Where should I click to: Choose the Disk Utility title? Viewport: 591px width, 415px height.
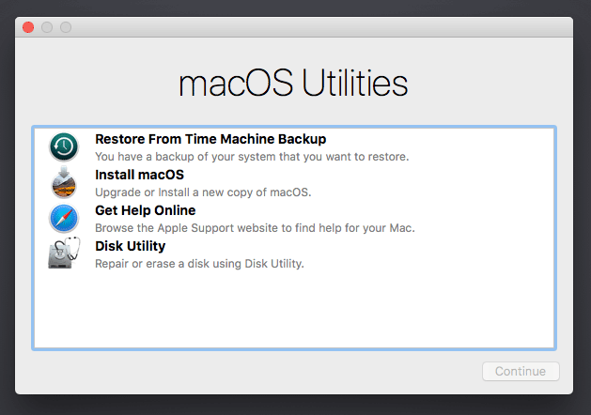pos(130,246)
